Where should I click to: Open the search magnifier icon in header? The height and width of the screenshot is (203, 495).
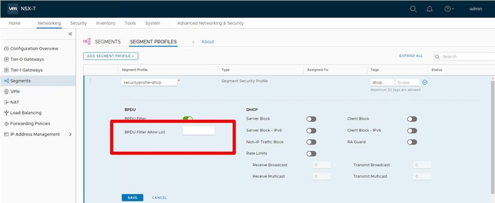click(413, 9)
